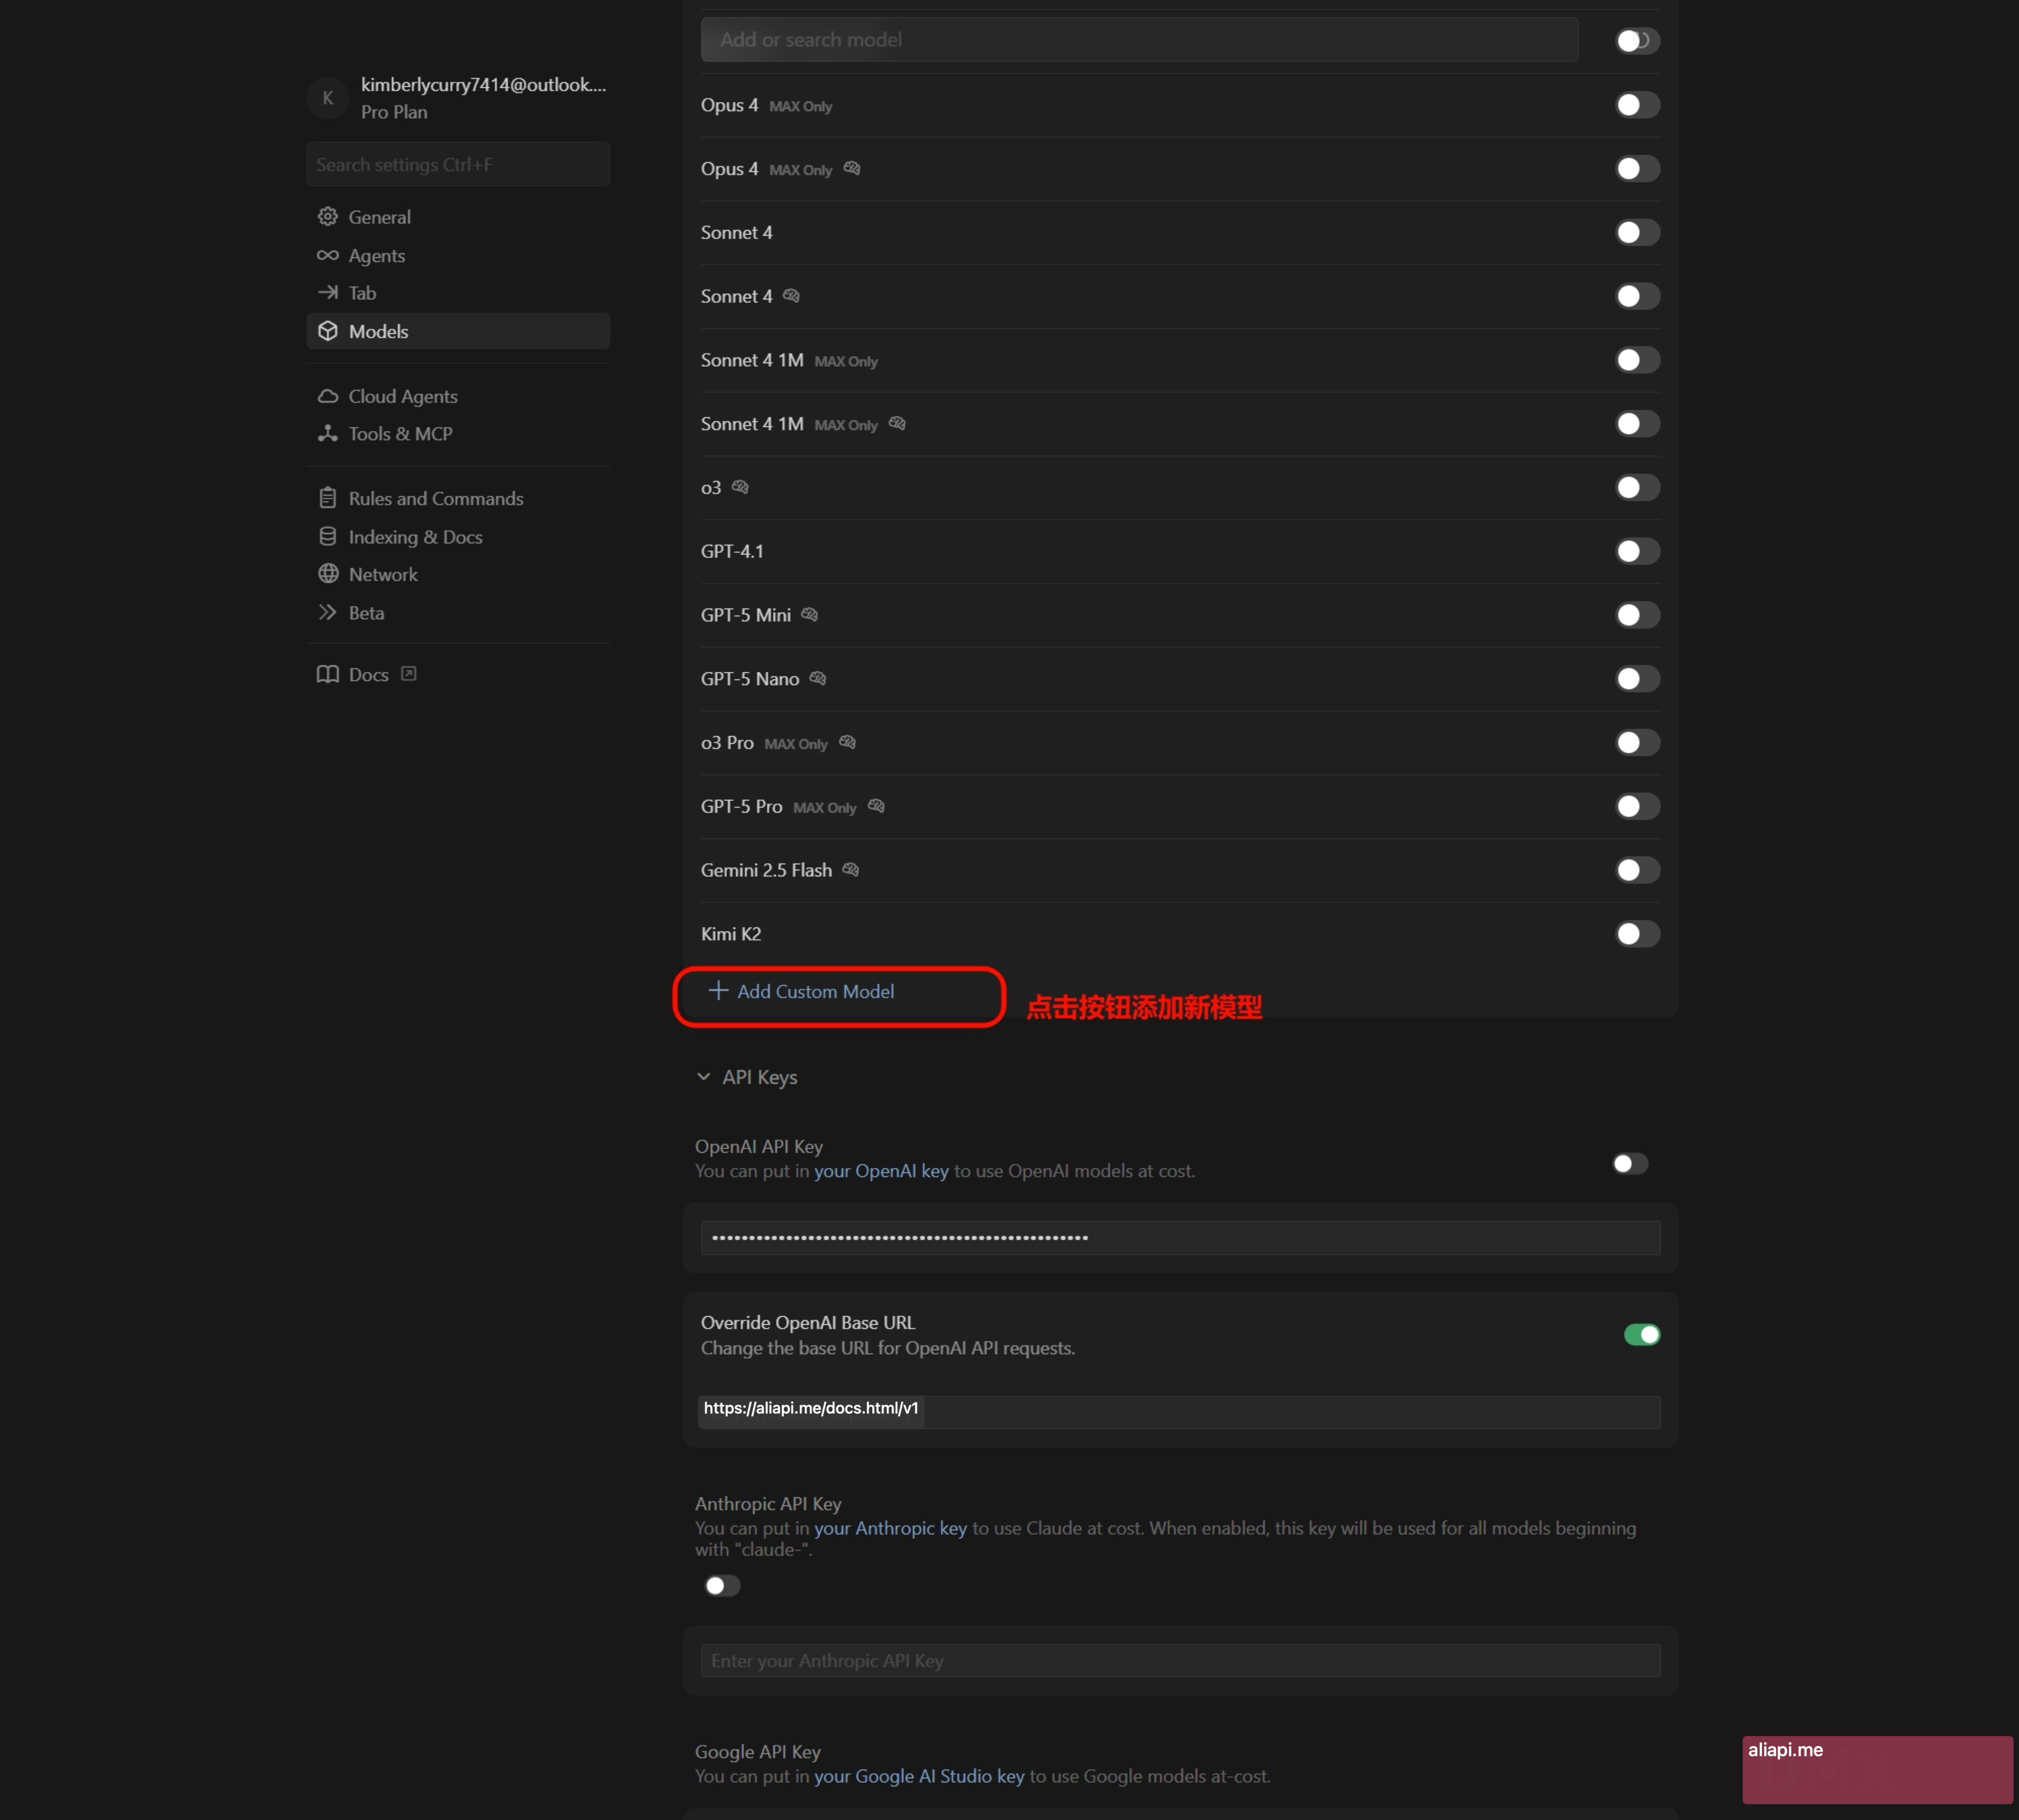This screenshot has width=2019, height=1820.
Task: Click the thinking brain icon on o3 row
Action: pos(740,487)
